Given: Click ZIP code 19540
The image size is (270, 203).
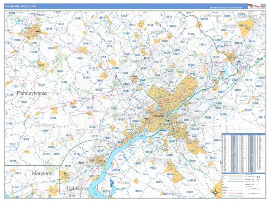Looking at the screenshot, I should pyautogui.click(x=33, y=52).
